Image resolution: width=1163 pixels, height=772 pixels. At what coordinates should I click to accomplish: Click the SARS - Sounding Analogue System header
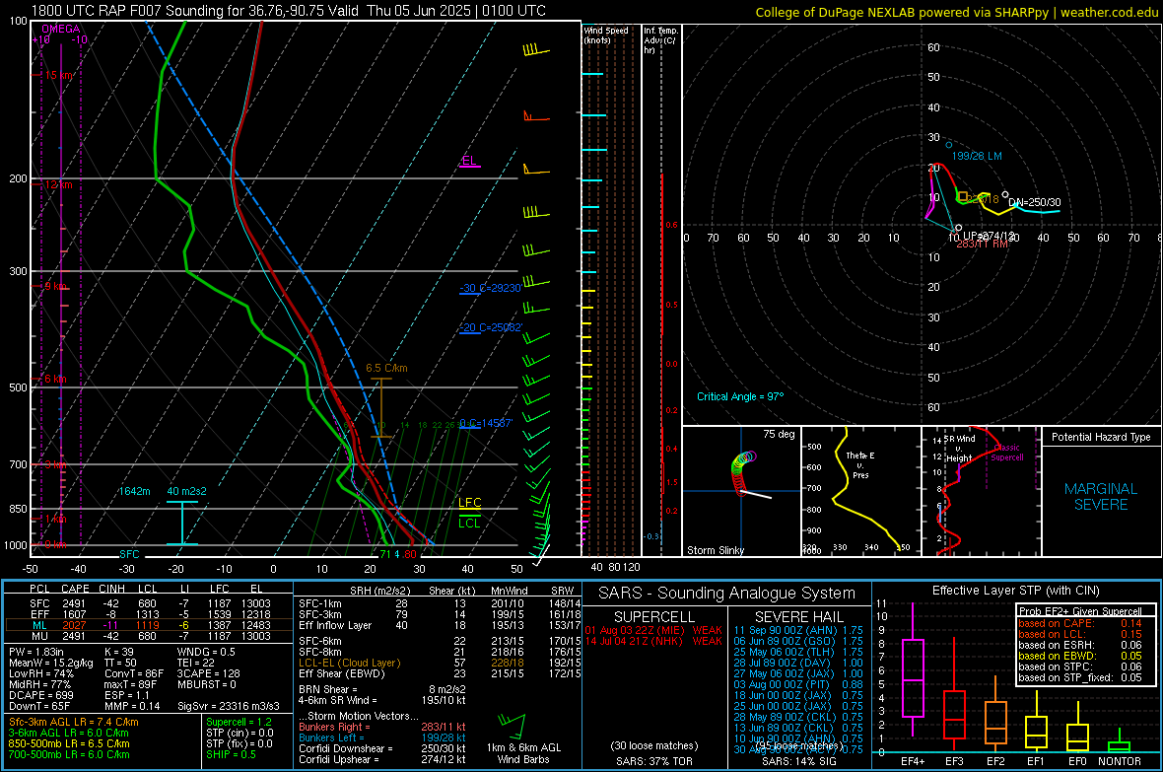tap(726, 594)
